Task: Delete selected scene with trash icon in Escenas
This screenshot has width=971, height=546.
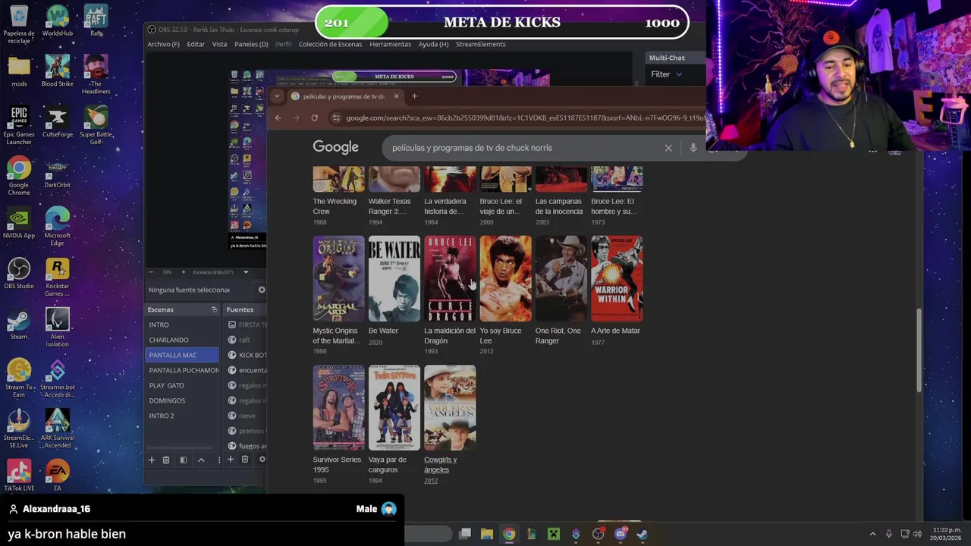Action: 166,460
